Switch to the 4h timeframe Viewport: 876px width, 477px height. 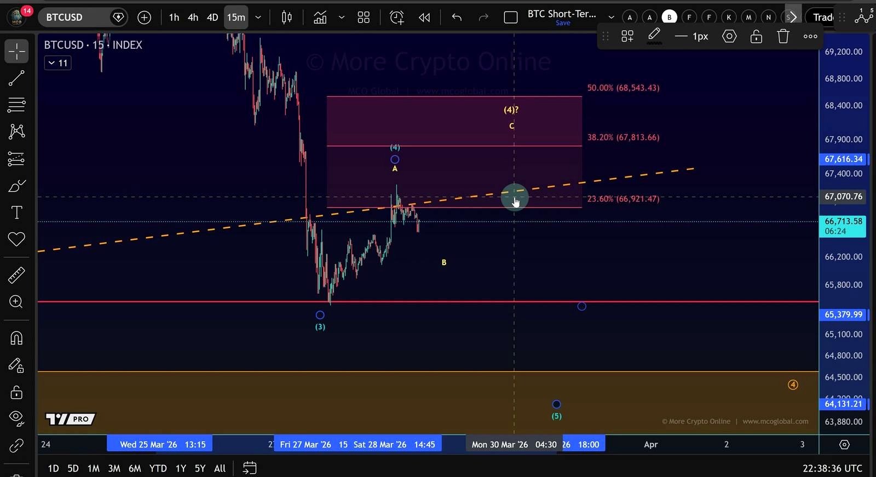tap(193, 18)
